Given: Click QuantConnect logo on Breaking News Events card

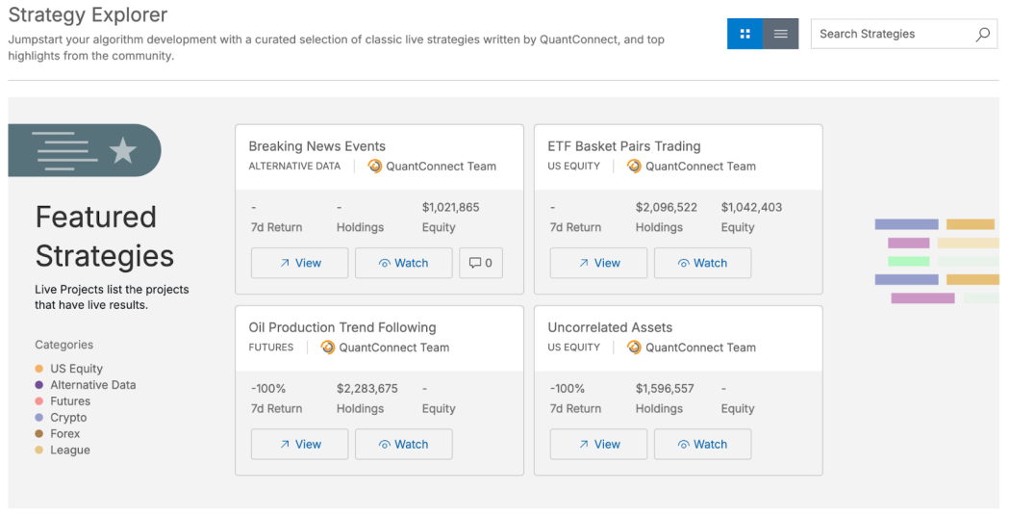Looking at the screenshot, I should pyautogui.click(x=375, y=167).
